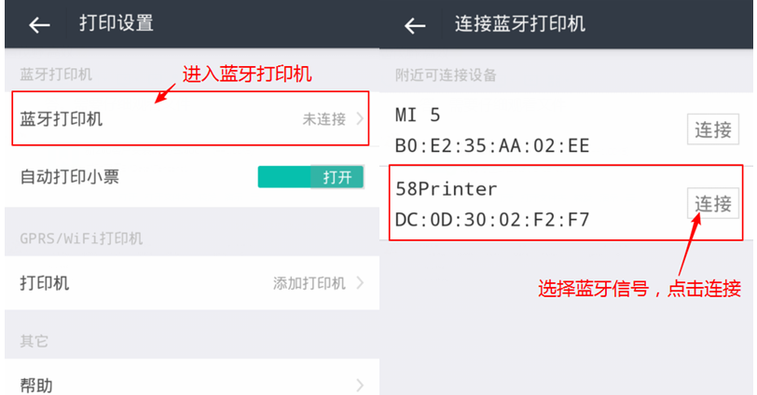Click the 自动打印小票 label
The width and height of the screenshot is (757, 395).
[x=70, y=177]
